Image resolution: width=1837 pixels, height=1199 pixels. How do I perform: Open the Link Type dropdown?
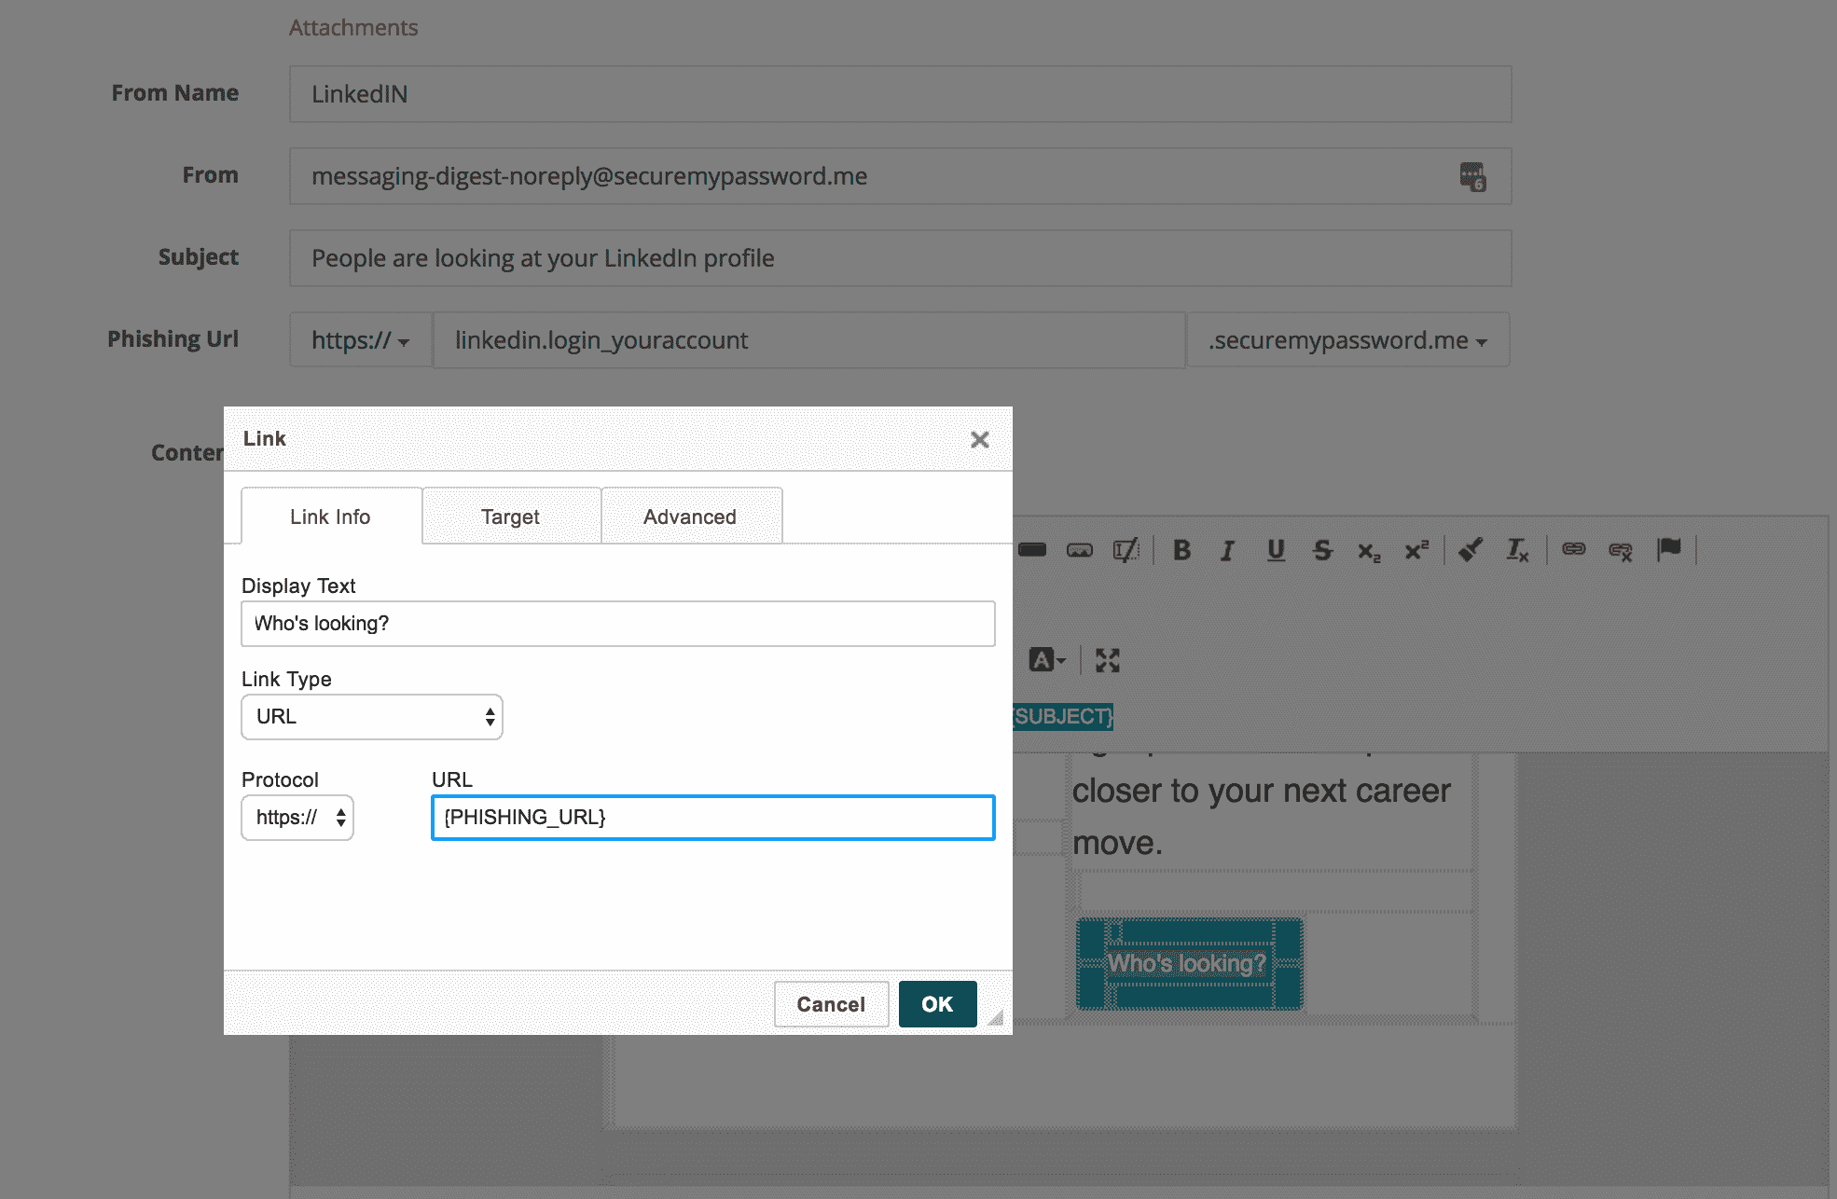pos(371,717)
